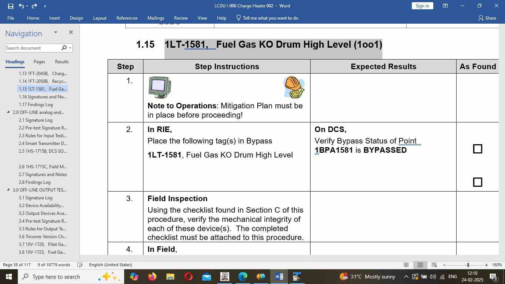Open the References ribbon tab
The width and height of the screenshot is (505, 284).
point(127,18)
